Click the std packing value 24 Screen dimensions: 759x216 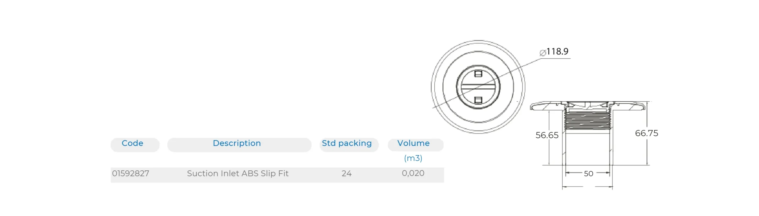click(x=346, y=173)
